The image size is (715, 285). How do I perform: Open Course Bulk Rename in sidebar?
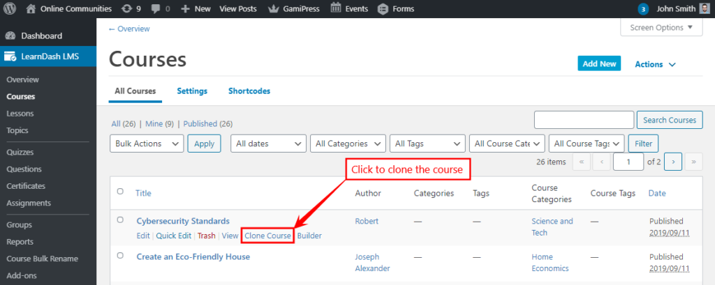tap(43, 259)
